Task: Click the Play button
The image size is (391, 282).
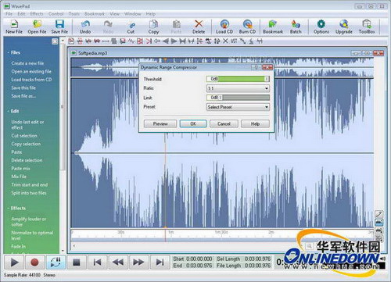Action: coord(14,262)
